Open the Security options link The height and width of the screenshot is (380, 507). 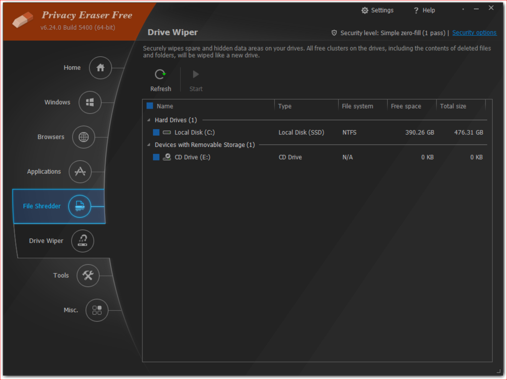[474, 33]
